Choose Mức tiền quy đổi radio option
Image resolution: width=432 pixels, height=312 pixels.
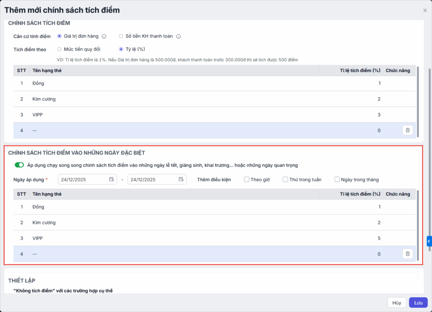(x=59, y=49)
